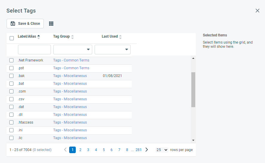This screenshot has width=265, height=163.
Task: Sort by Label/Alias column arrows
Action: [39, 37]
